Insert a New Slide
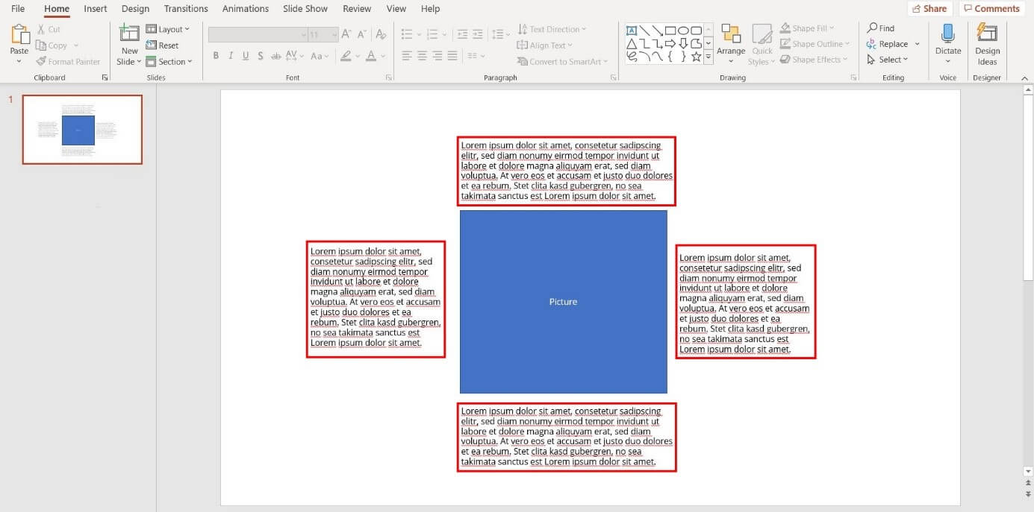The width and height of the screenshot is (1034, 512). [x=129, y=34]
